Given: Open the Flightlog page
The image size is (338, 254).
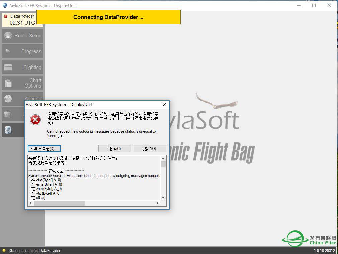Looking at the screenshot, I should coord(22,67).
